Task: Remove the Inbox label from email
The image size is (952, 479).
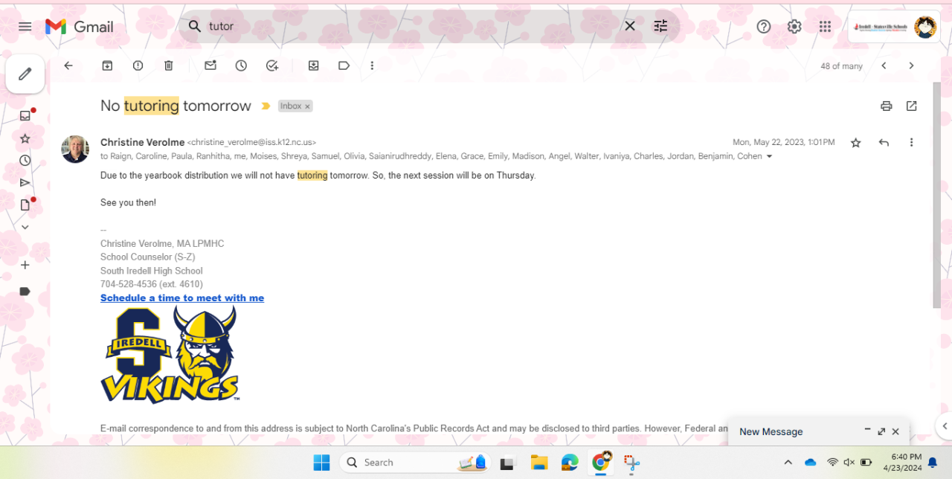Action: coord(307,106)
